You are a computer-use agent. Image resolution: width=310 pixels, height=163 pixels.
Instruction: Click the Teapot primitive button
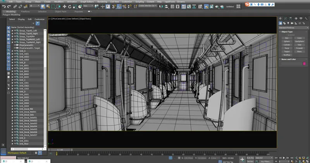coord(286,51)
